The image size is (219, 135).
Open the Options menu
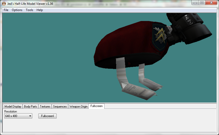17,10
